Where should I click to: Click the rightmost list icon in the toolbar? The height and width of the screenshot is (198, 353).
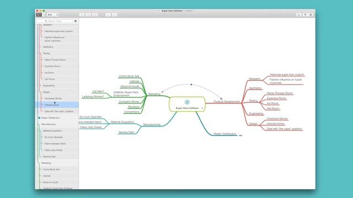click(x=311, y=15)
